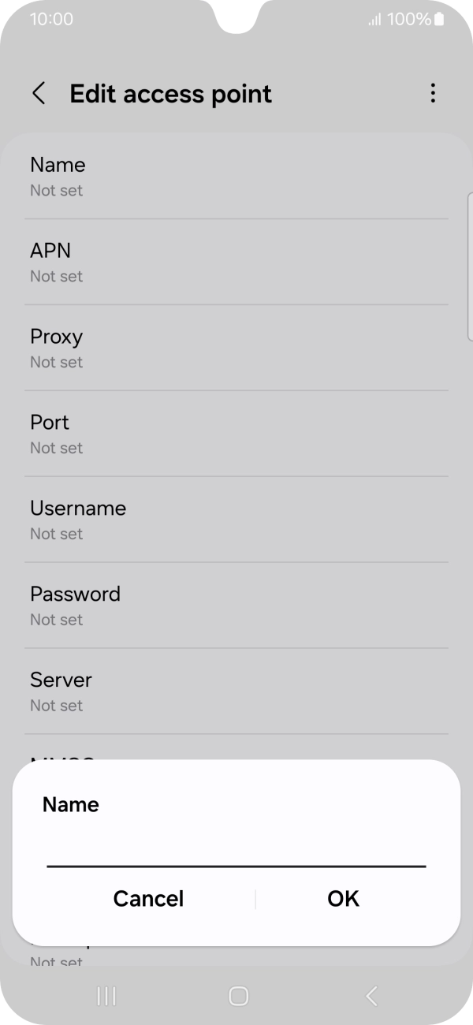The image size is (473, 1025).
Task: Open the more options menu
Action: click(x=433, y=93)
